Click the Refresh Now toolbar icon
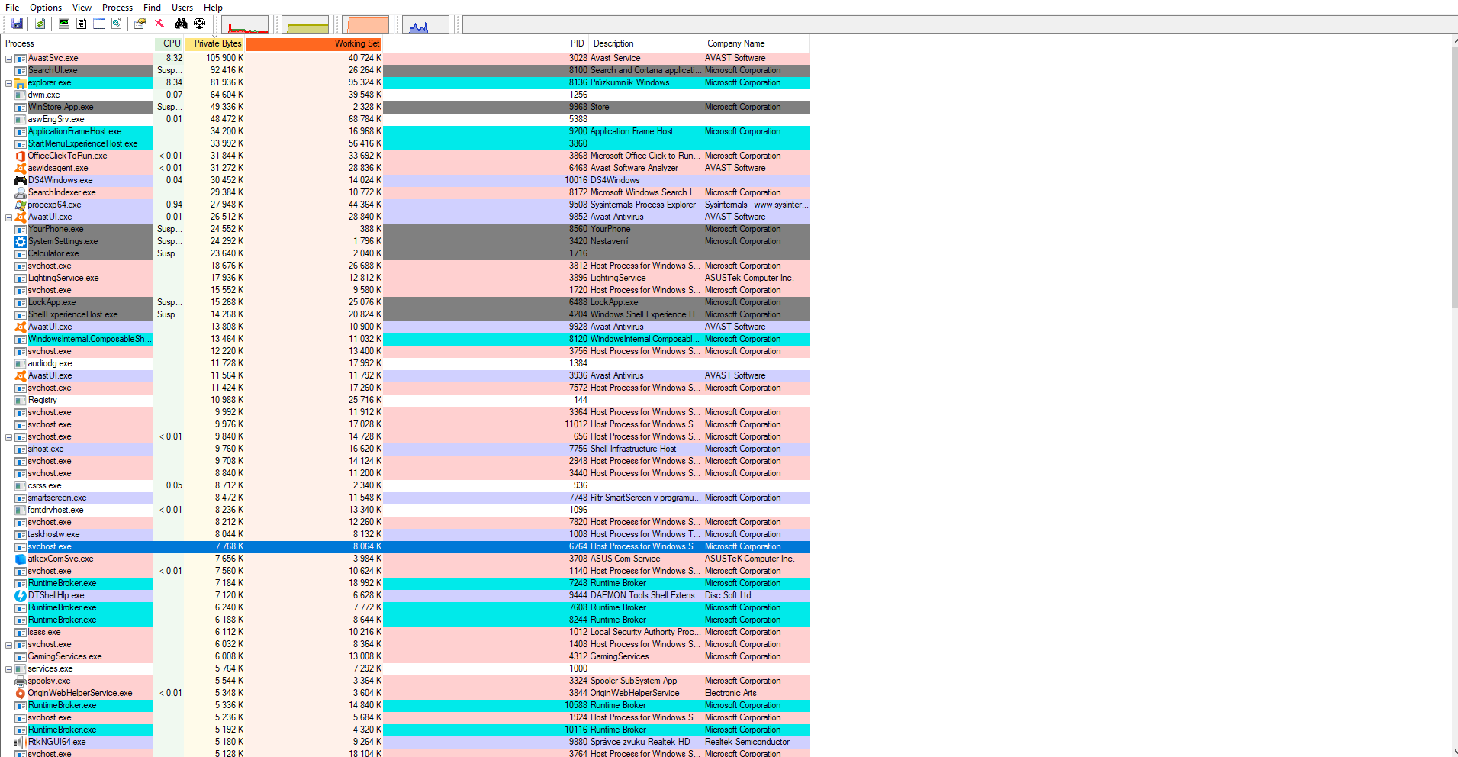 point(40,24)
